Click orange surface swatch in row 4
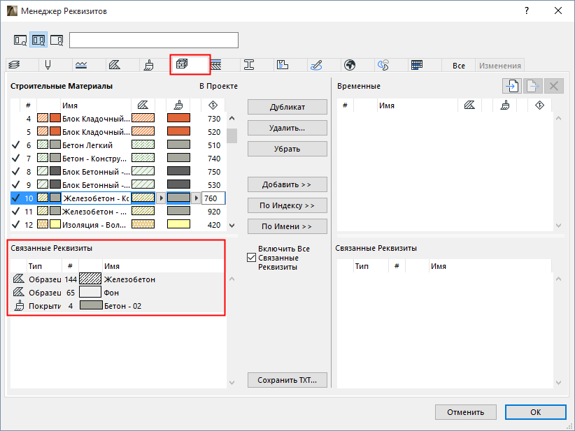Viewport: 575px width, 431px height. coord(178,118)
